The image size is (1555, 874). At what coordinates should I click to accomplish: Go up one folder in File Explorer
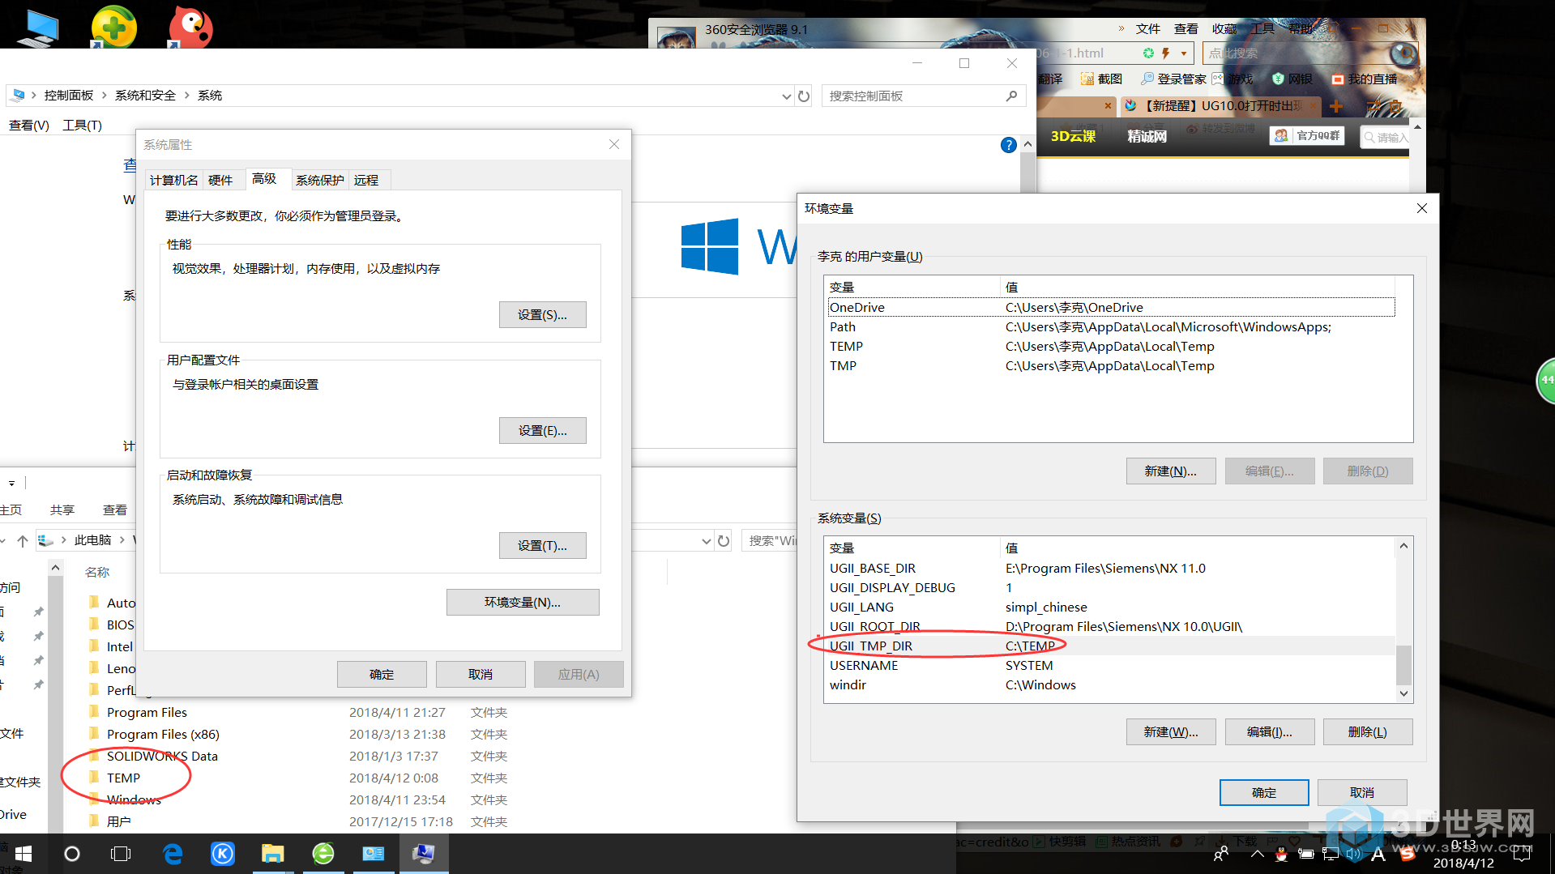coord(23,540)
